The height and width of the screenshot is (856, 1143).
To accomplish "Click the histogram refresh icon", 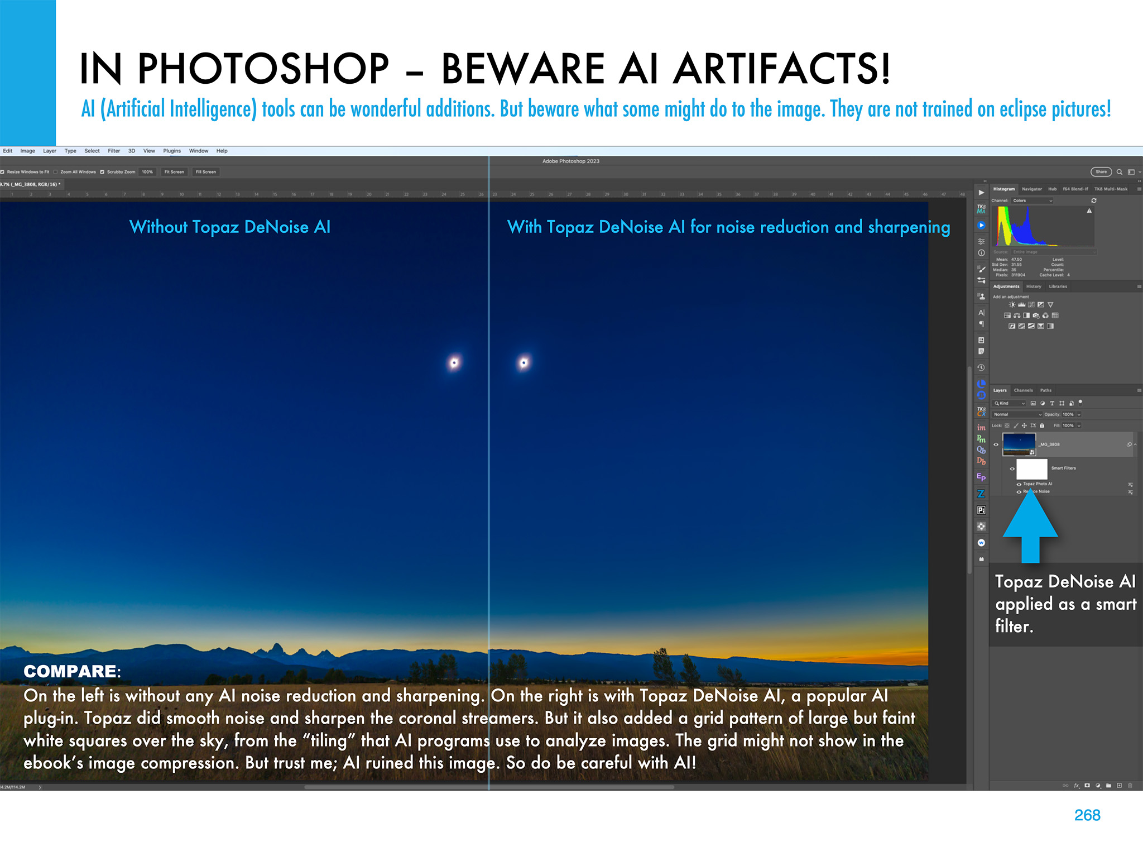I will tap(1094, 200).
